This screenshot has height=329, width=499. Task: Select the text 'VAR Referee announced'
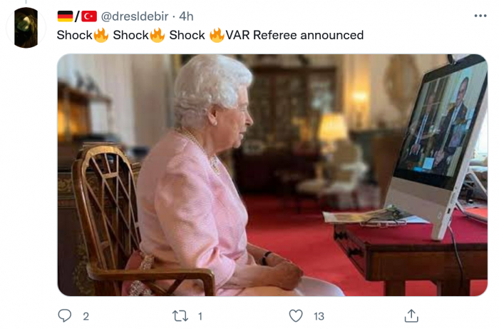point(294,35)
